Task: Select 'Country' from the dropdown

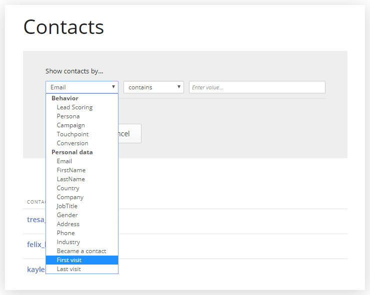Action: point(68,188)
